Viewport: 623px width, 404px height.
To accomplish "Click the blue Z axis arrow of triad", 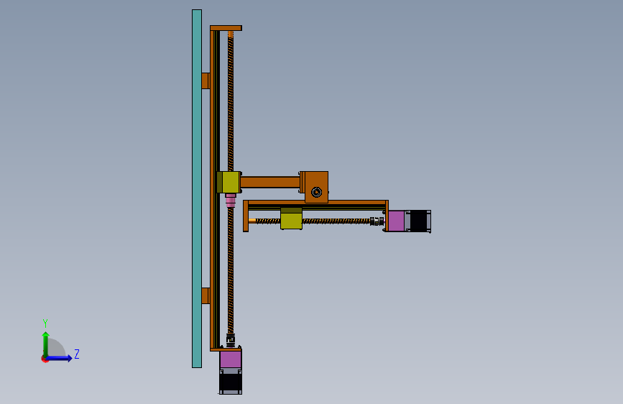I will pos(60,358).
